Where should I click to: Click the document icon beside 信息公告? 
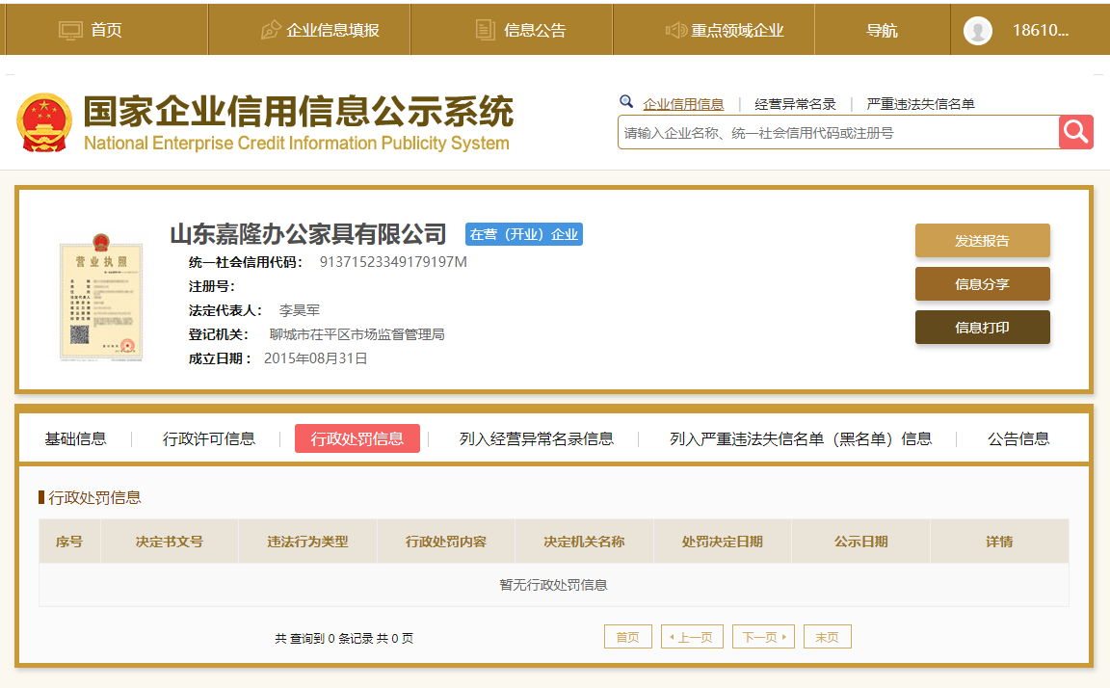[x=485, y=30]
